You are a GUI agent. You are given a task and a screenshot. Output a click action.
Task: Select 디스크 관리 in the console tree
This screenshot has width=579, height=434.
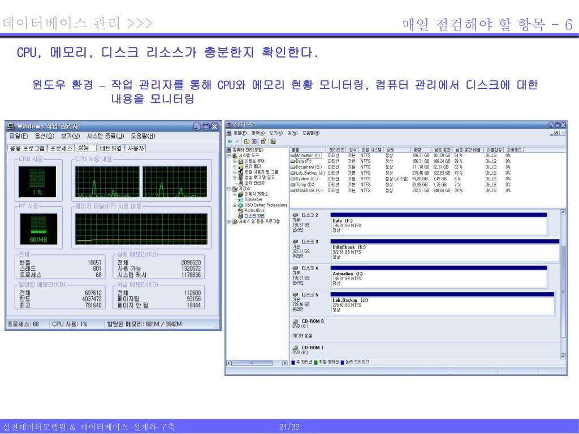(254, 216)
